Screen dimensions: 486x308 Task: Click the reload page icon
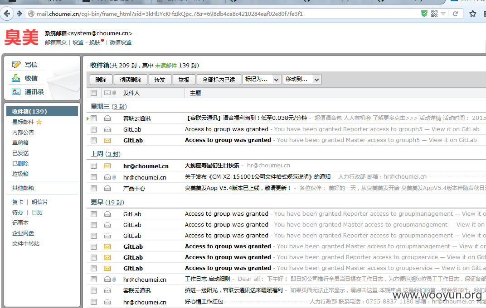455,14
